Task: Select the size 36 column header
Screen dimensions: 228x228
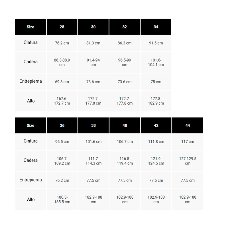Action: pos(62,125)
